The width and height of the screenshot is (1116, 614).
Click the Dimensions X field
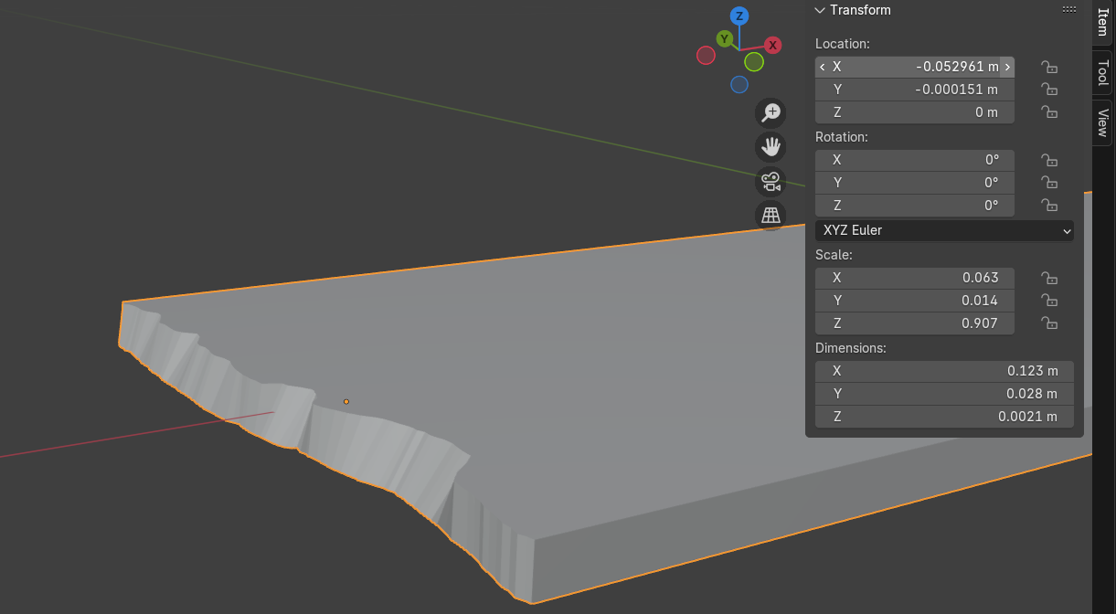943,371
